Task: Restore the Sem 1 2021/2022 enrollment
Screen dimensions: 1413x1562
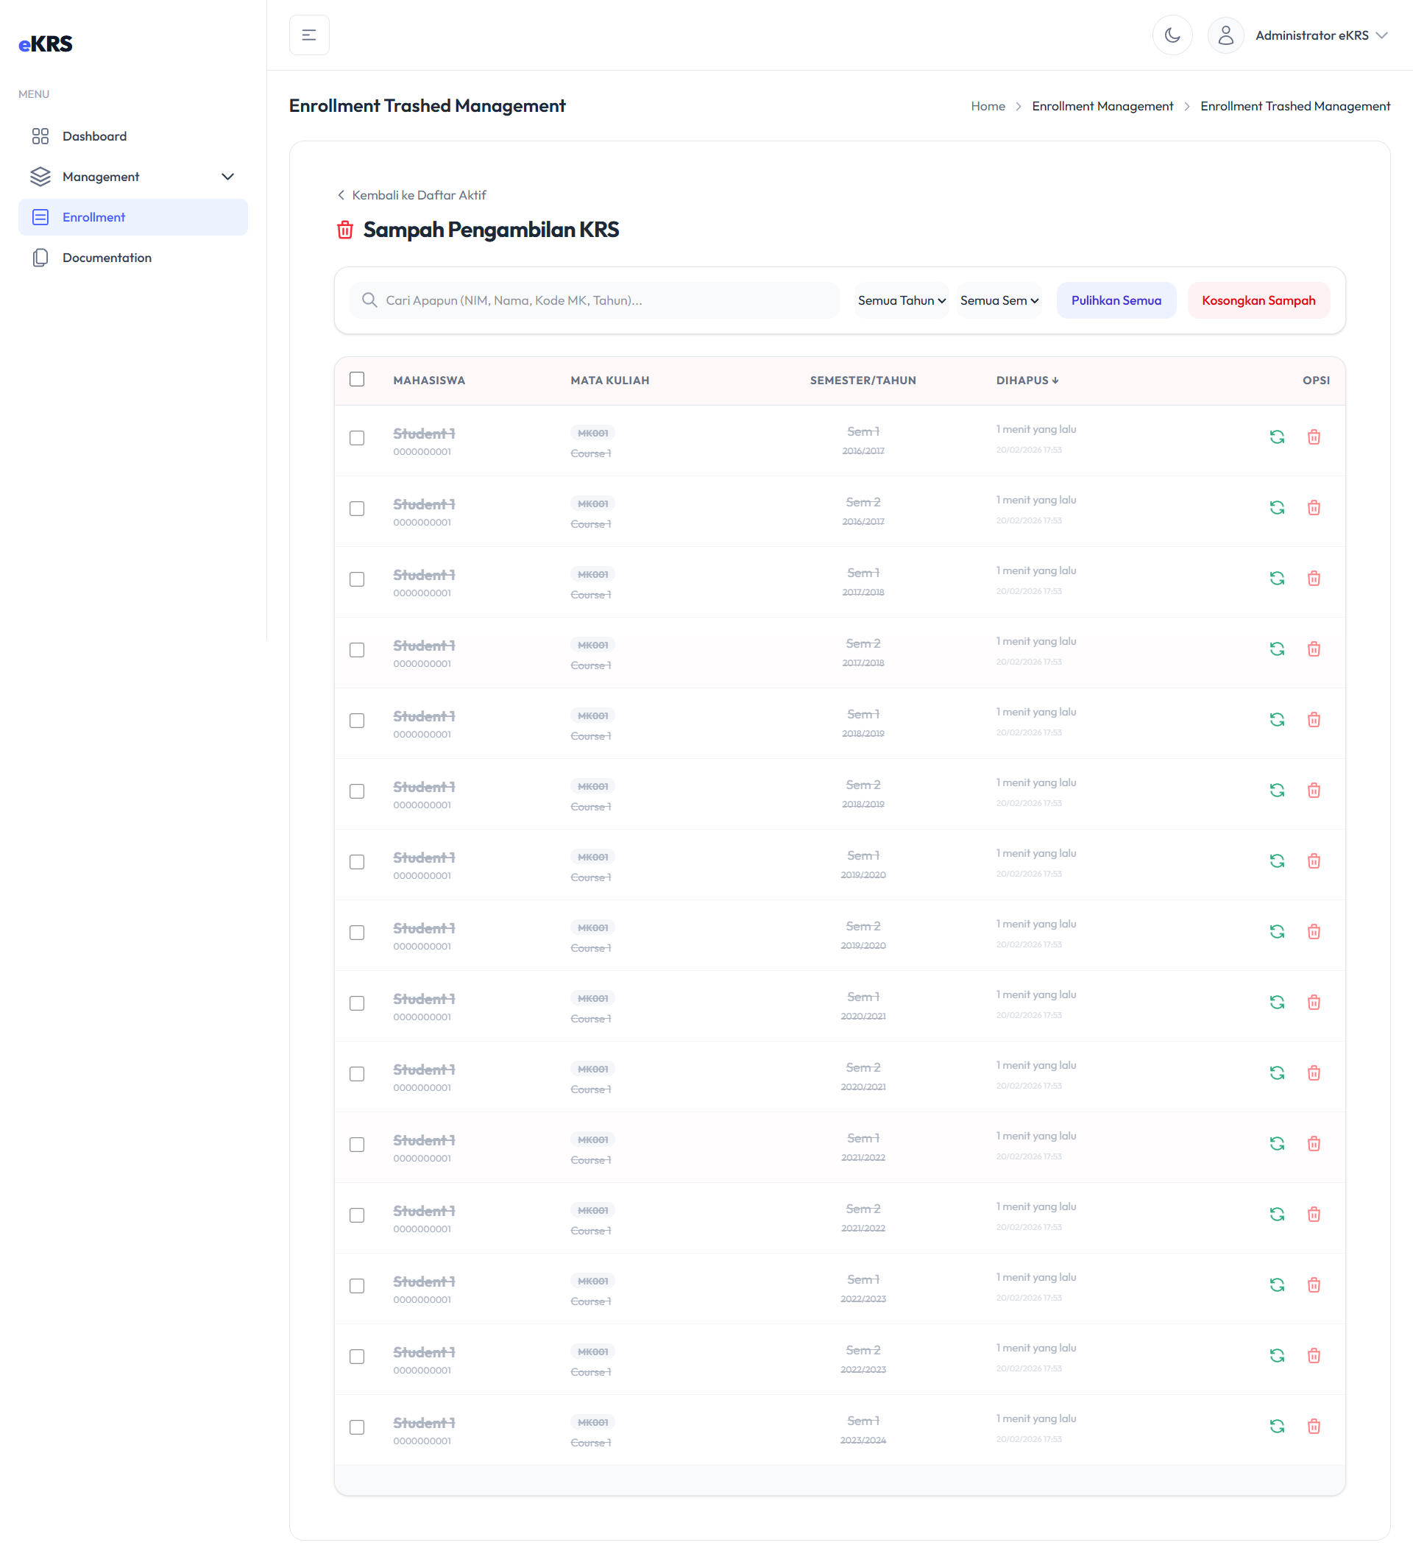Action: pos(1277,1144)
